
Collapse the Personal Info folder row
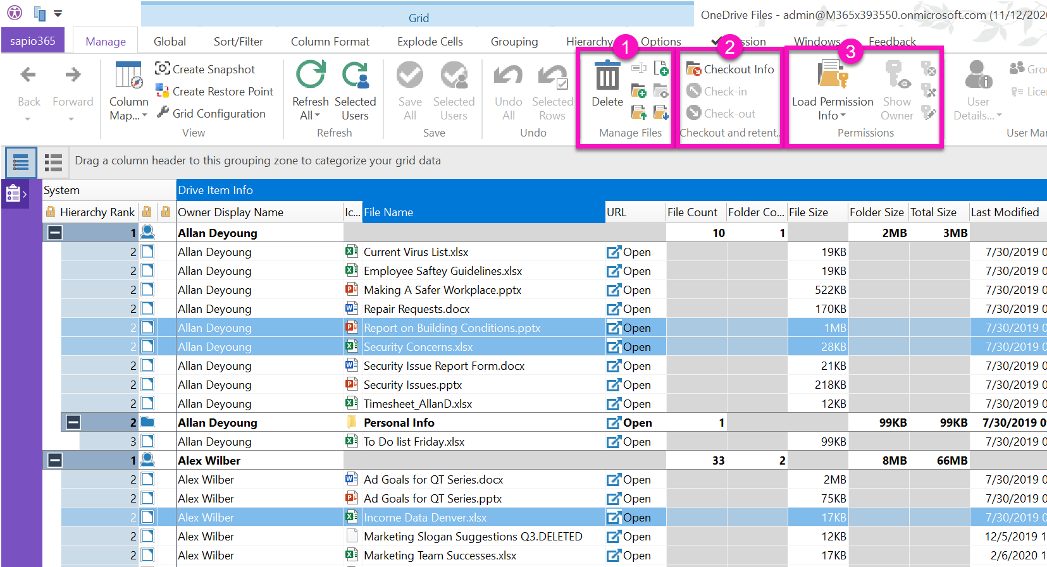(73, 422)
